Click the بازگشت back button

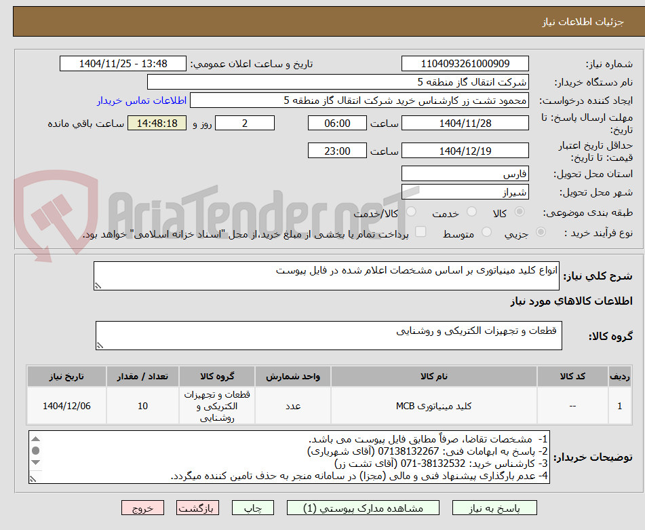click(x=197, y=508)
